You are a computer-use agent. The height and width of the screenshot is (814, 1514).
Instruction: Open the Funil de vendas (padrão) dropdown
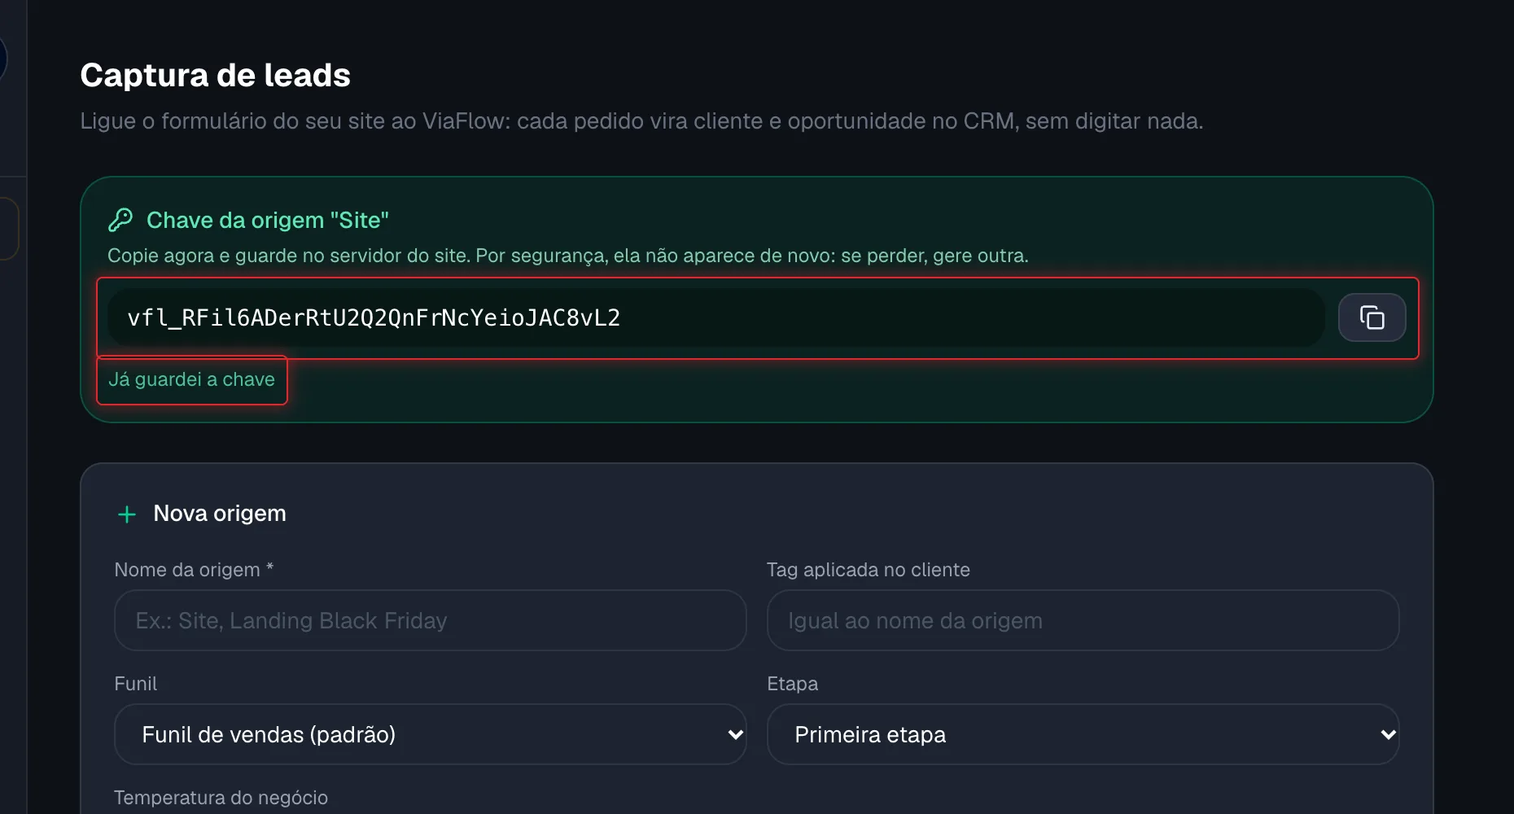point(431,734)
